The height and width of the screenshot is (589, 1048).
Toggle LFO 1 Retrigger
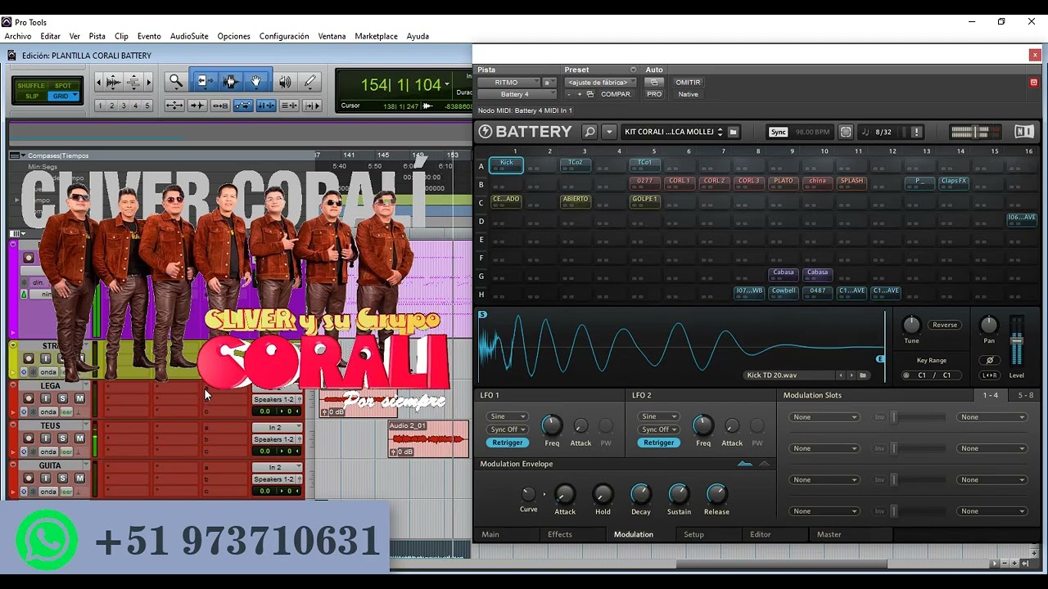[508, 443]
